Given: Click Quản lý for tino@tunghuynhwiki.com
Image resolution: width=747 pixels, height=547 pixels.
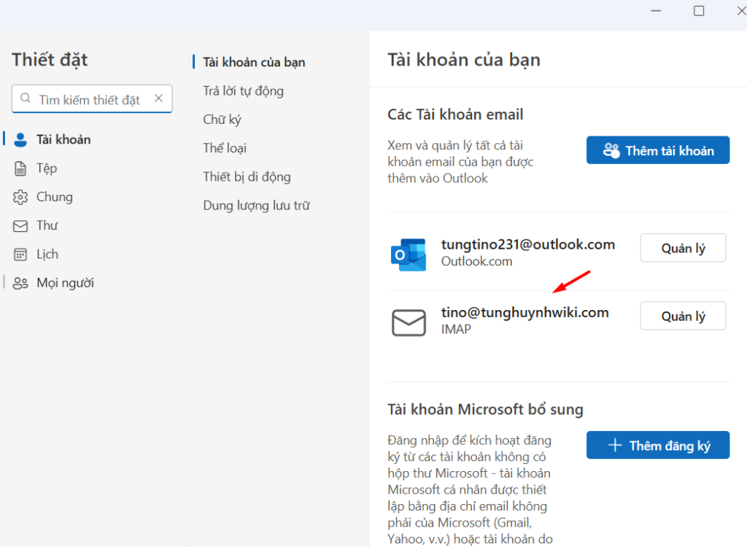Looking at the screenshot, I should click(x=683, y=316).
